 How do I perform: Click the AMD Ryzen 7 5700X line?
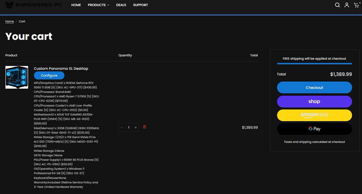[66, 99]
